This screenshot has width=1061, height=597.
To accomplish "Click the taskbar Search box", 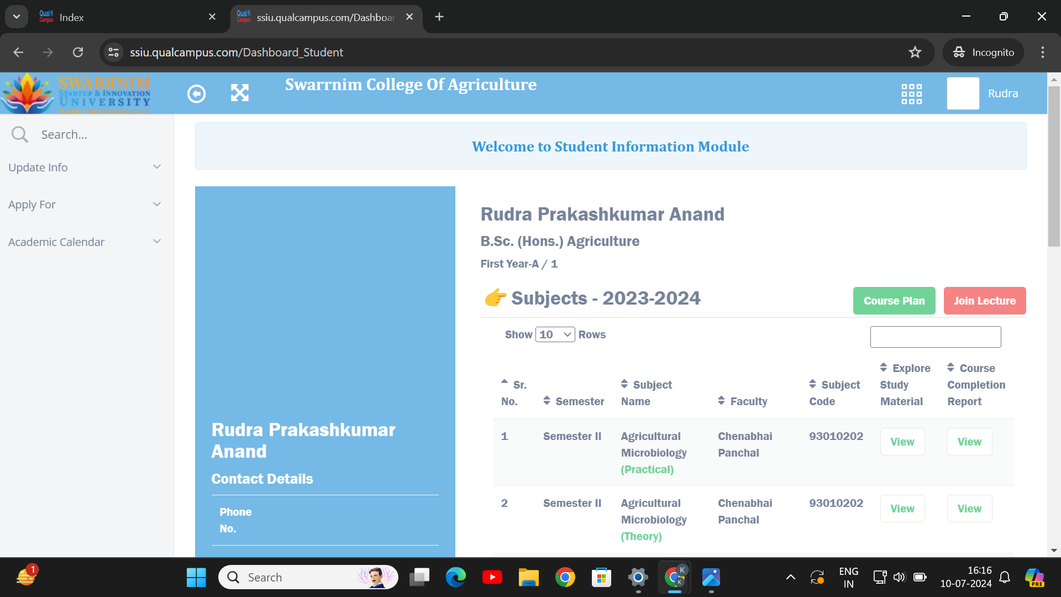I will pyautogui.click(x=308, y=578).
